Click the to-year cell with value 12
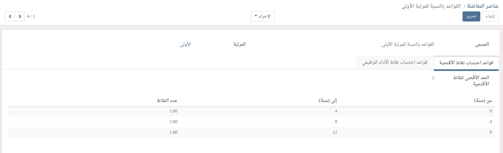Image resolution: width=503 pixels, height=153 pixels. [335, 132]
